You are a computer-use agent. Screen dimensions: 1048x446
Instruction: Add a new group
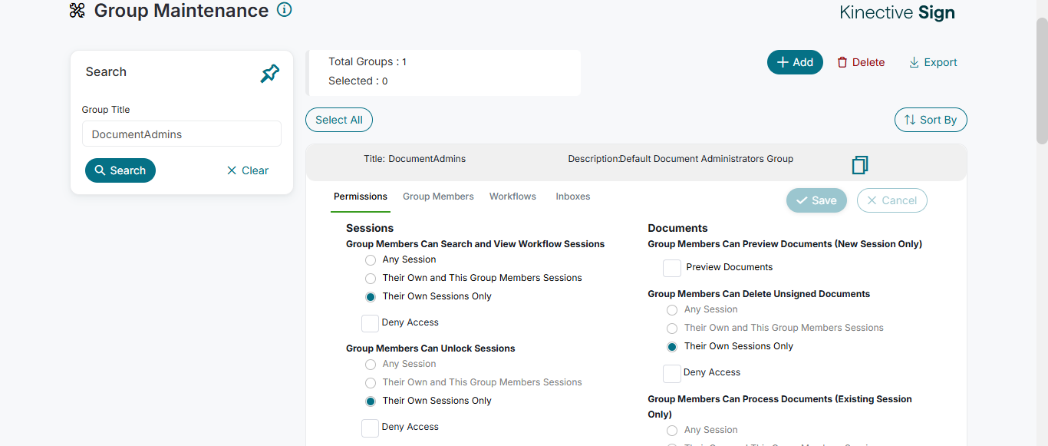[795, 62]
